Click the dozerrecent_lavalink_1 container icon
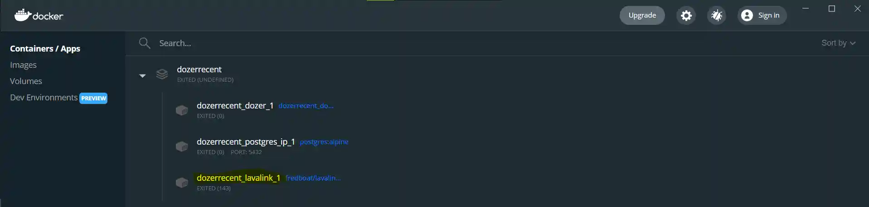The image size is (869, 207). coord(182,183)
